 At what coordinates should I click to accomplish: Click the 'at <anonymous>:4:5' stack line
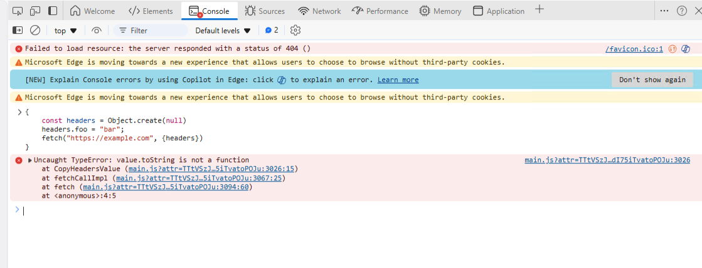(79, 195)
